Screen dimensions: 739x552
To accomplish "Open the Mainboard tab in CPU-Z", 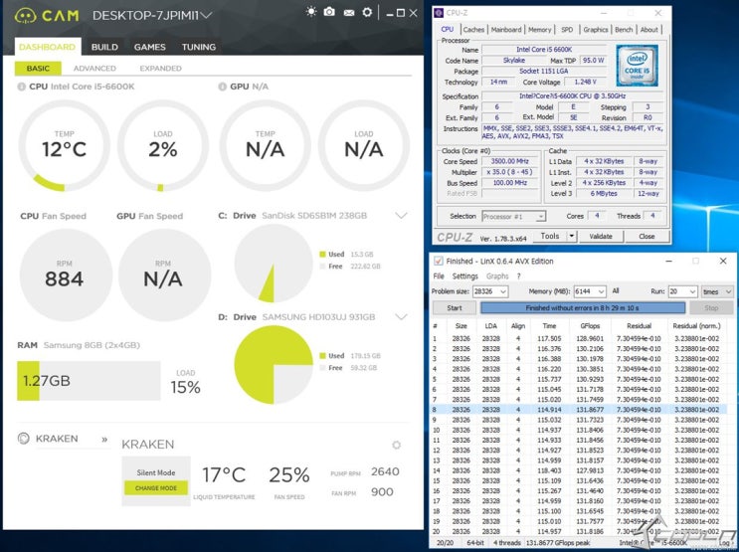I will coord(506,29).
